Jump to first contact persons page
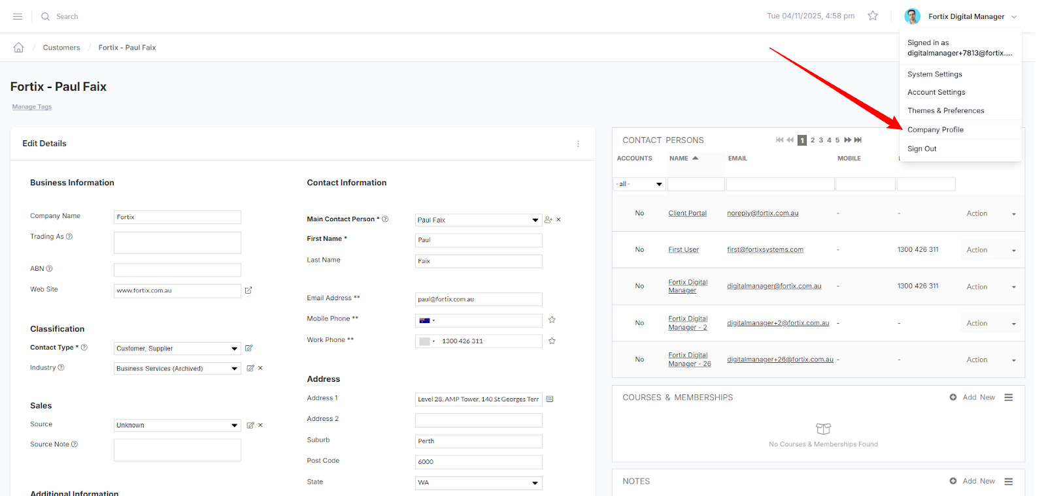 pos(779,140)
